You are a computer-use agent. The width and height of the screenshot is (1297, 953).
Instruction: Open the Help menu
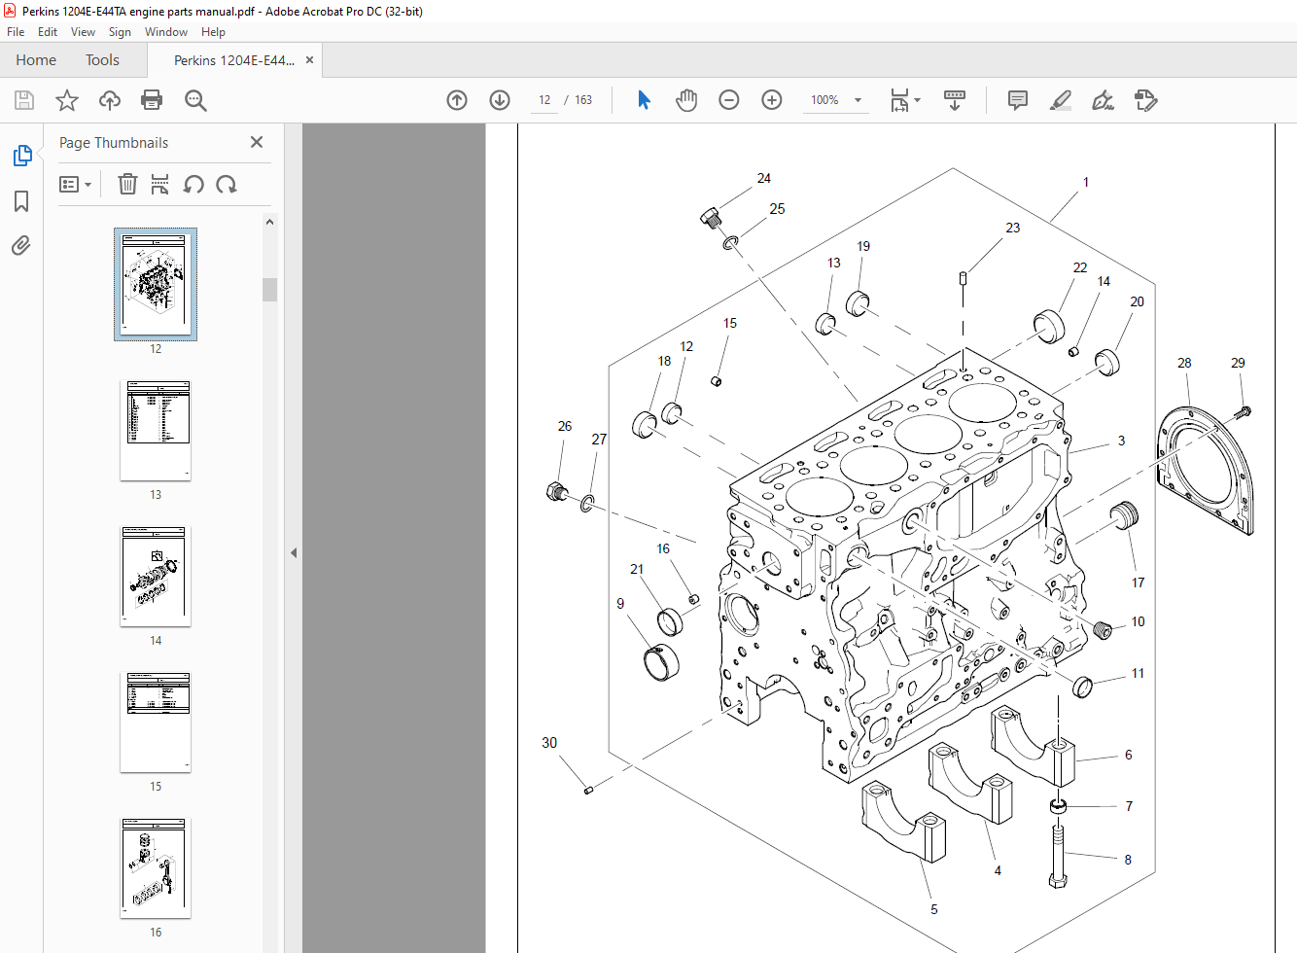click(213, 32)
